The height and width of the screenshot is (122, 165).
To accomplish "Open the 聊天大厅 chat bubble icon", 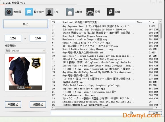I will coord(29,12).
